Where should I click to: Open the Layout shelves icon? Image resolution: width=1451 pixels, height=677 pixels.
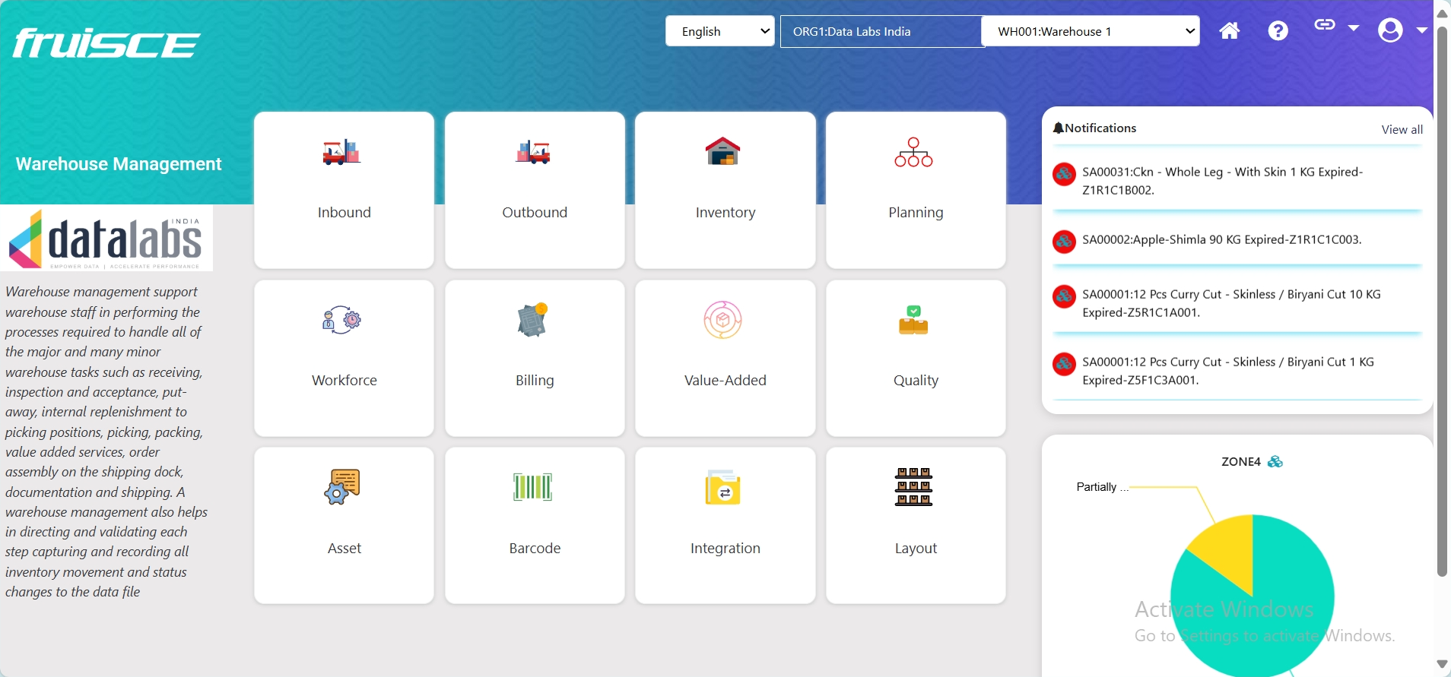point(913,487)
